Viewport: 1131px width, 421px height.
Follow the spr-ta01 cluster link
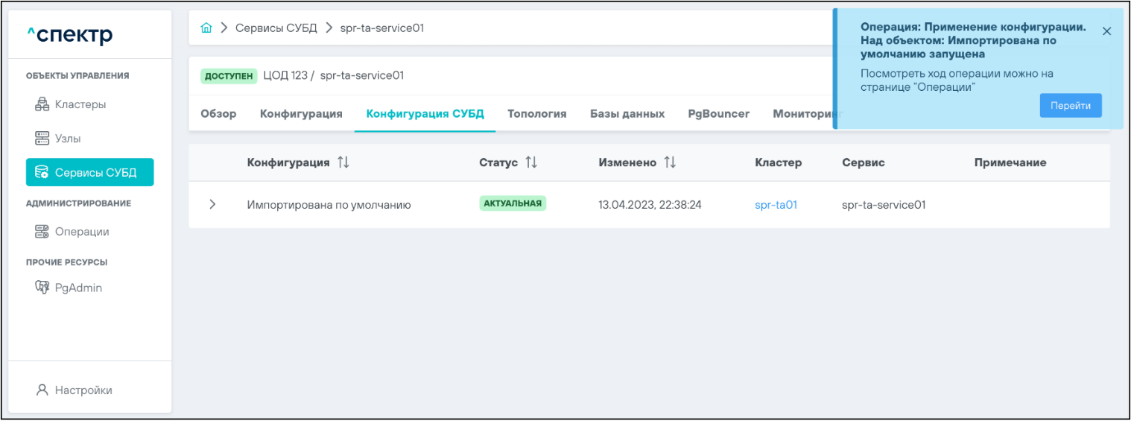776,204
